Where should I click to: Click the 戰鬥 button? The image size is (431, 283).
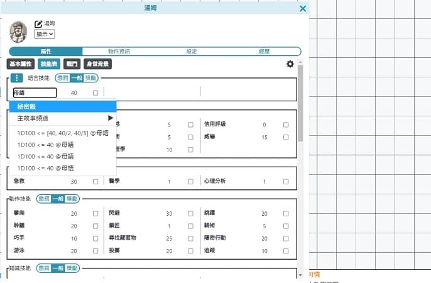pos(72,64)
